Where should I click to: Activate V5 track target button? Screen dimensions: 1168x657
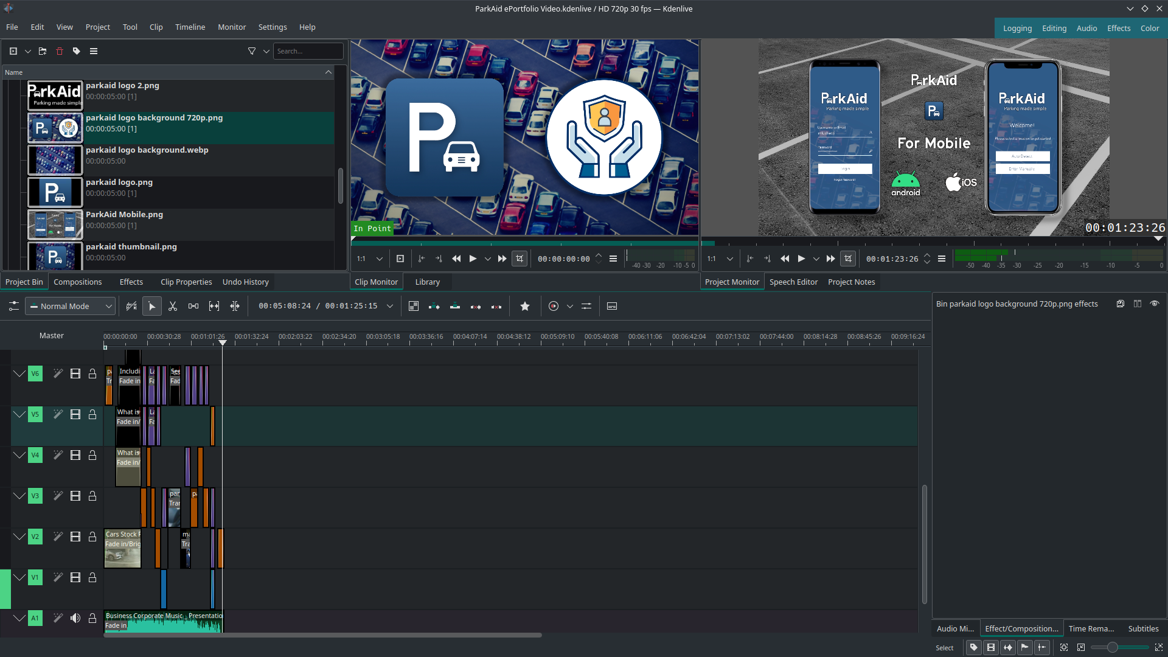(x=35, y=414)
